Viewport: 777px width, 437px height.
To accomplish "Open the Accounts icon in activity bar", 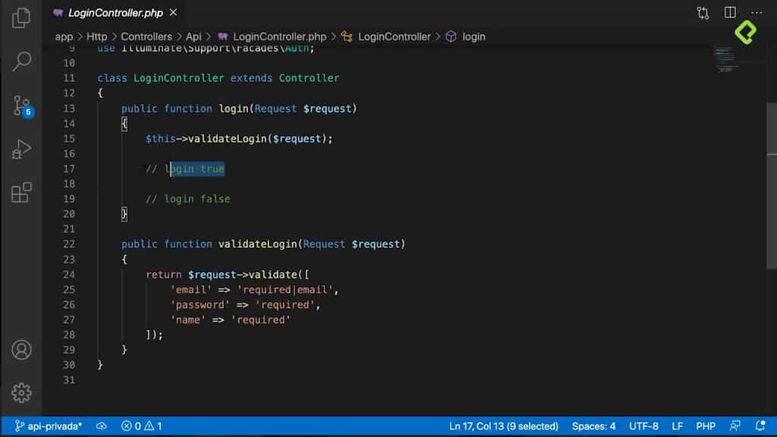I will point(22,350).
